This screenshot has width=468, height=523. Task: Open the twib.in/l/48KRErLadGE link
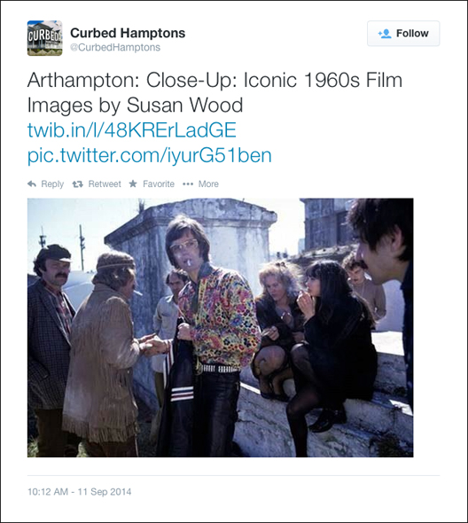point(132,130)
